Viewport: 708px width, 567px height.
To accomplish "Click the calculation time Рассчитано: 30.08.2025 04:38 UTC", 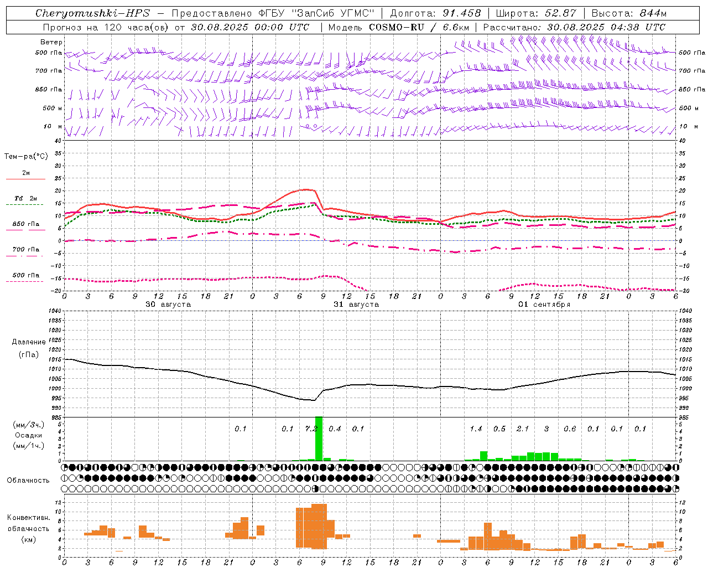I will (574, 27).
